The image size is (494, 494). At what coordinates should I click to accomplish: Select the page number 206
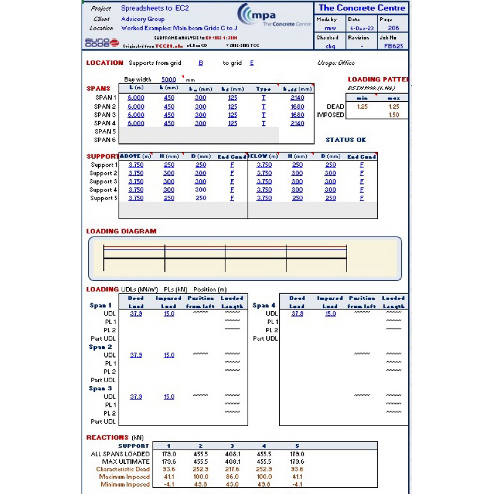click(x=393, y=28)
